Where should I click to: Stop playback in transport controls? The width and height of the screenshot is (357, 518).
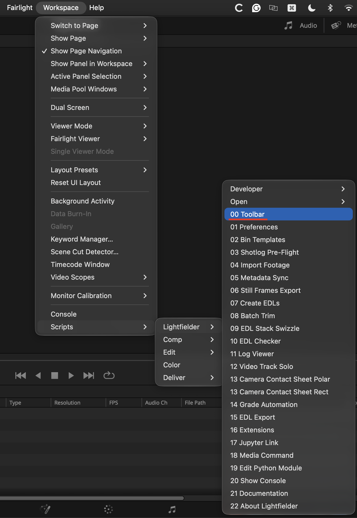pos(54,376)
